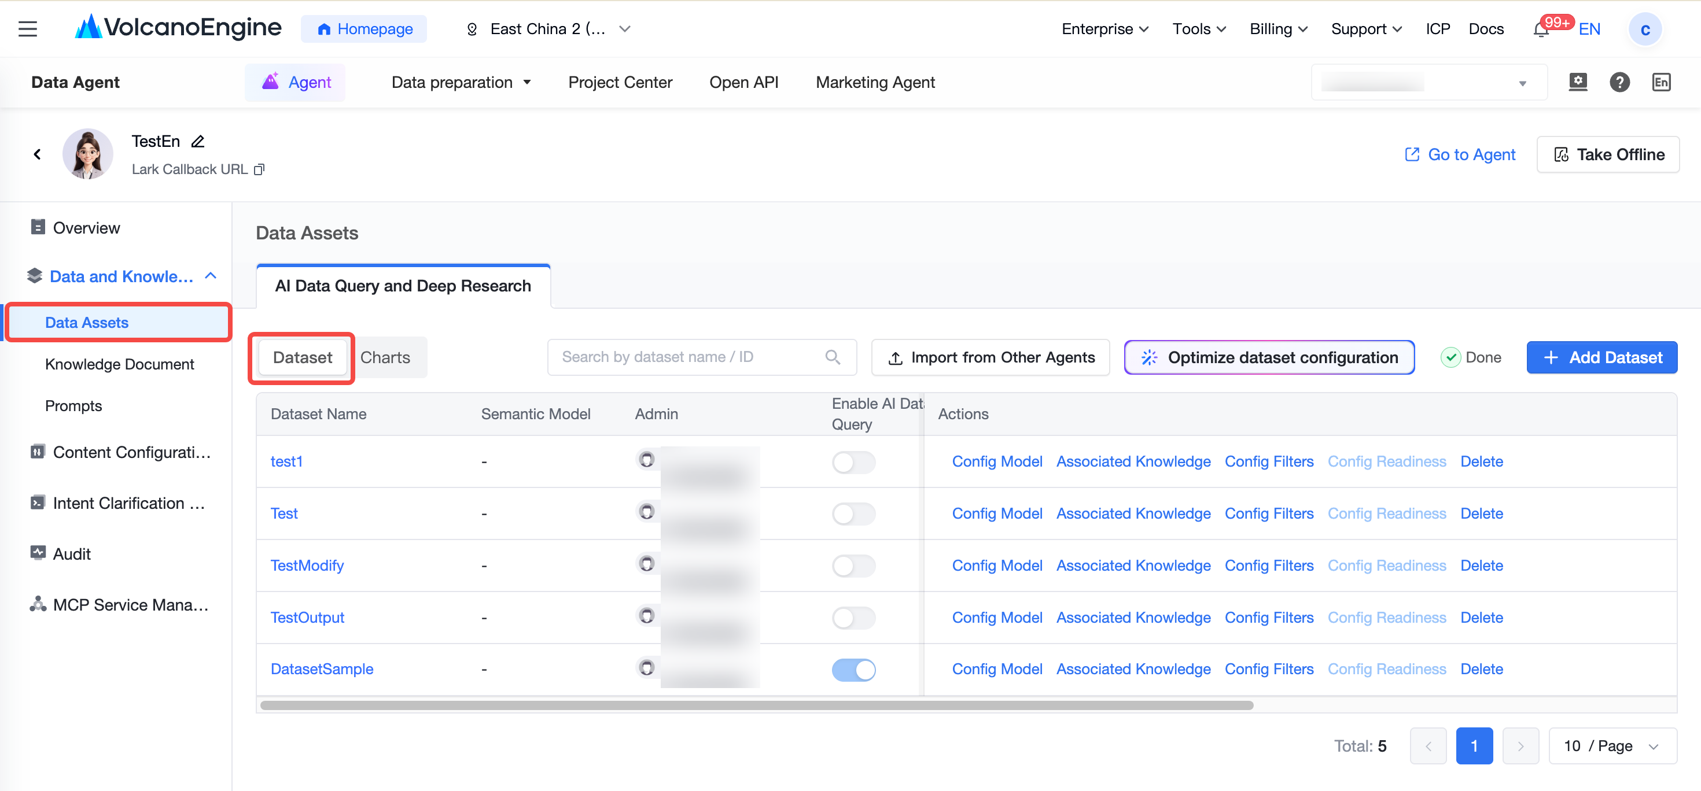Enable AI Data Query for Test dataset
Screen dimensions: 1701x791
tap(853, 513)
